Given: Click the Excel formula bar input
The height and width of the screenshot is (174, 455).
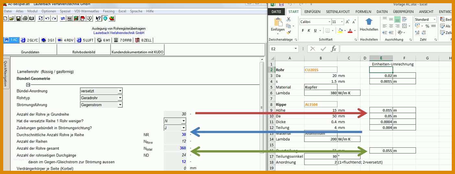Looking at the screenshot, I should click(x=395, y=49).
